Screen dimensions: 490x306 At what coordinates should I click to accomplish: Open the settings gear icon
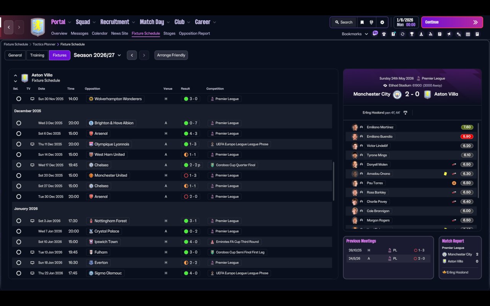[x=382, y=22]
